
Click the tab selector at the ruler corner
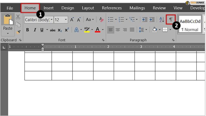[x=4, y=47]
